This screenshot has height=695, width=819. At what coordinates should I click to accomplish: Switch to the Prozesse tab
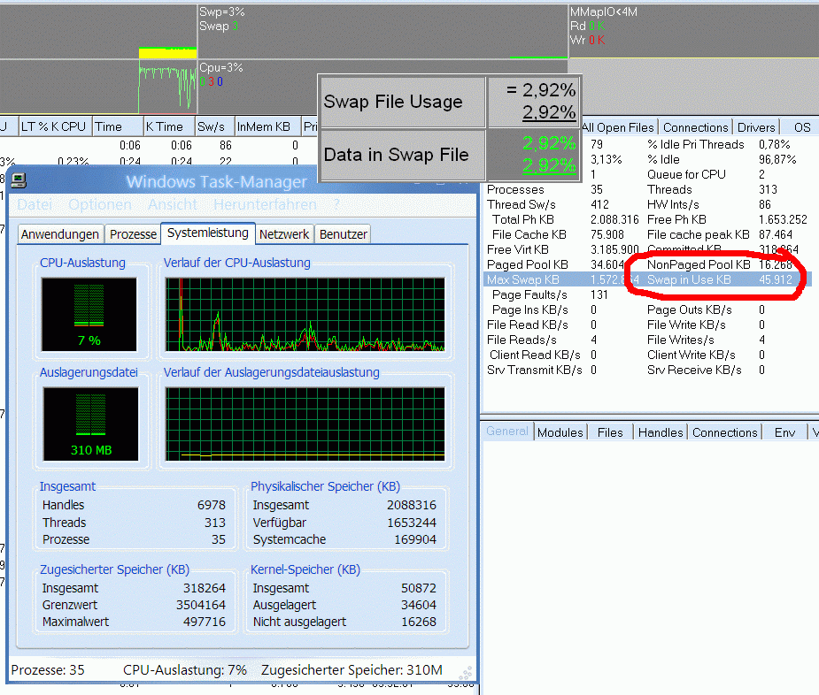(x=133, y=234)
